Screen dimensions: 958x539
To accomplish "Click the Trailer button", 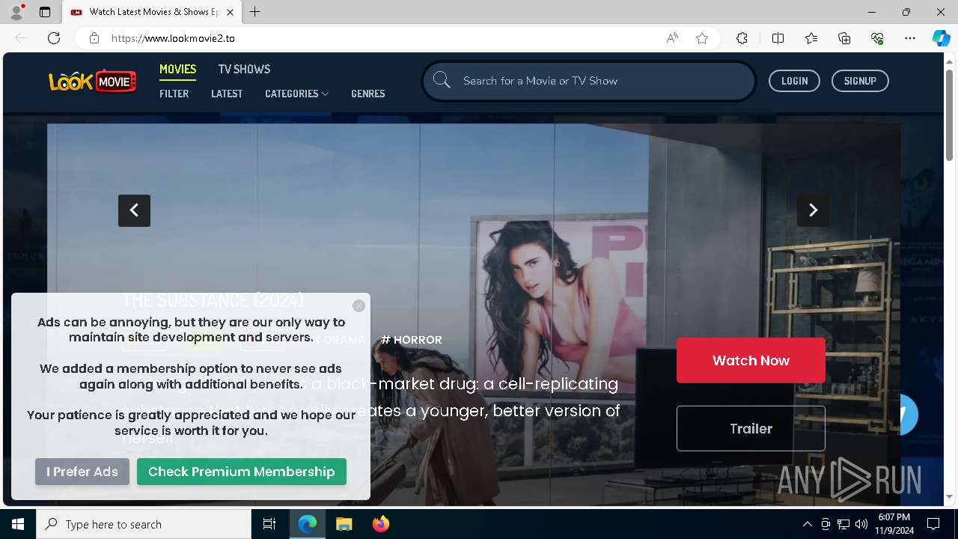I will pos(751,428).
